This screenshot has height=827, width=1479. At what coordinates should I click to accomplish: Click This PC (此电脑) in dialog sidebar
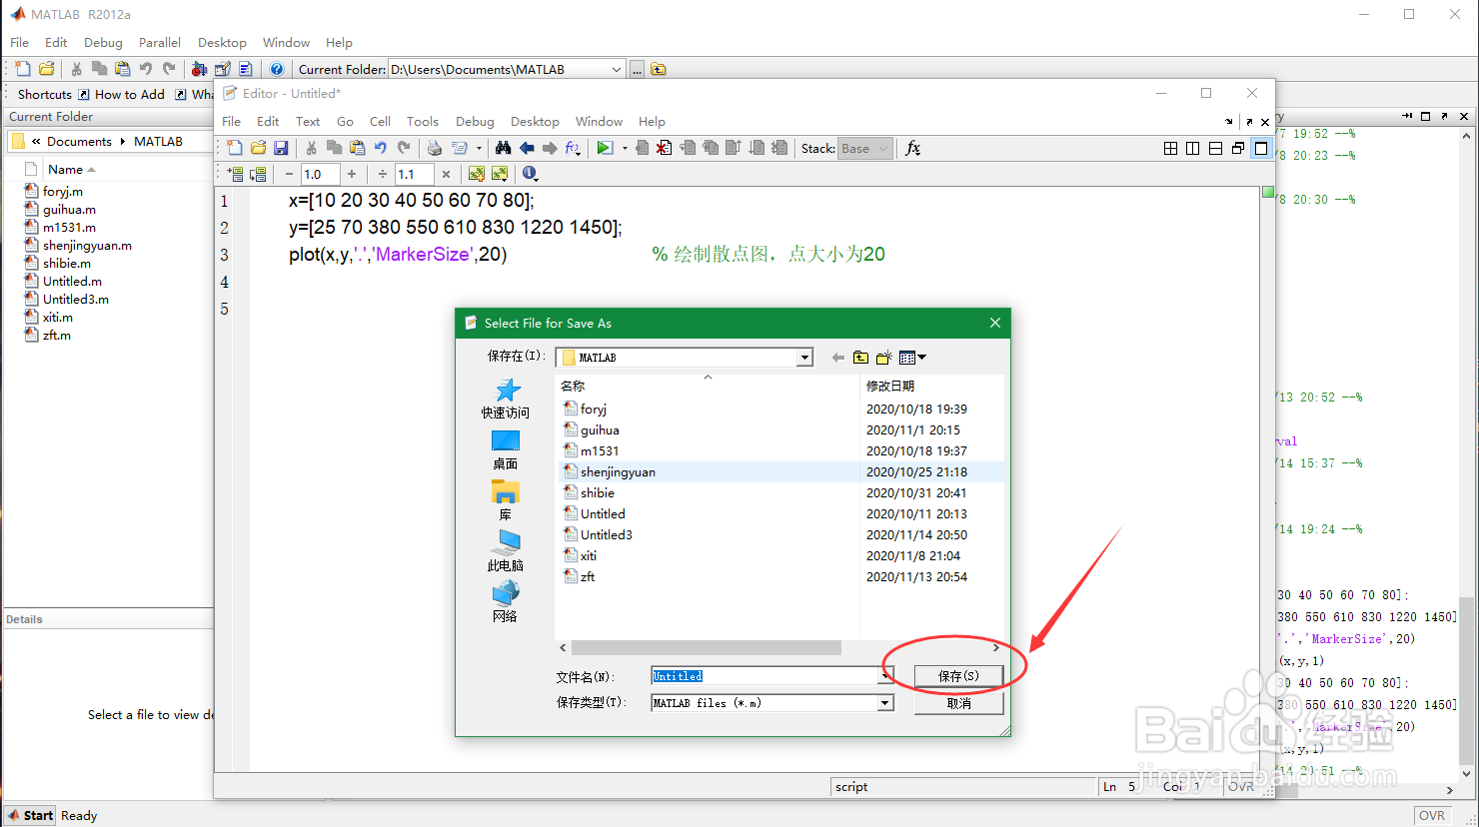click(506, 550)
